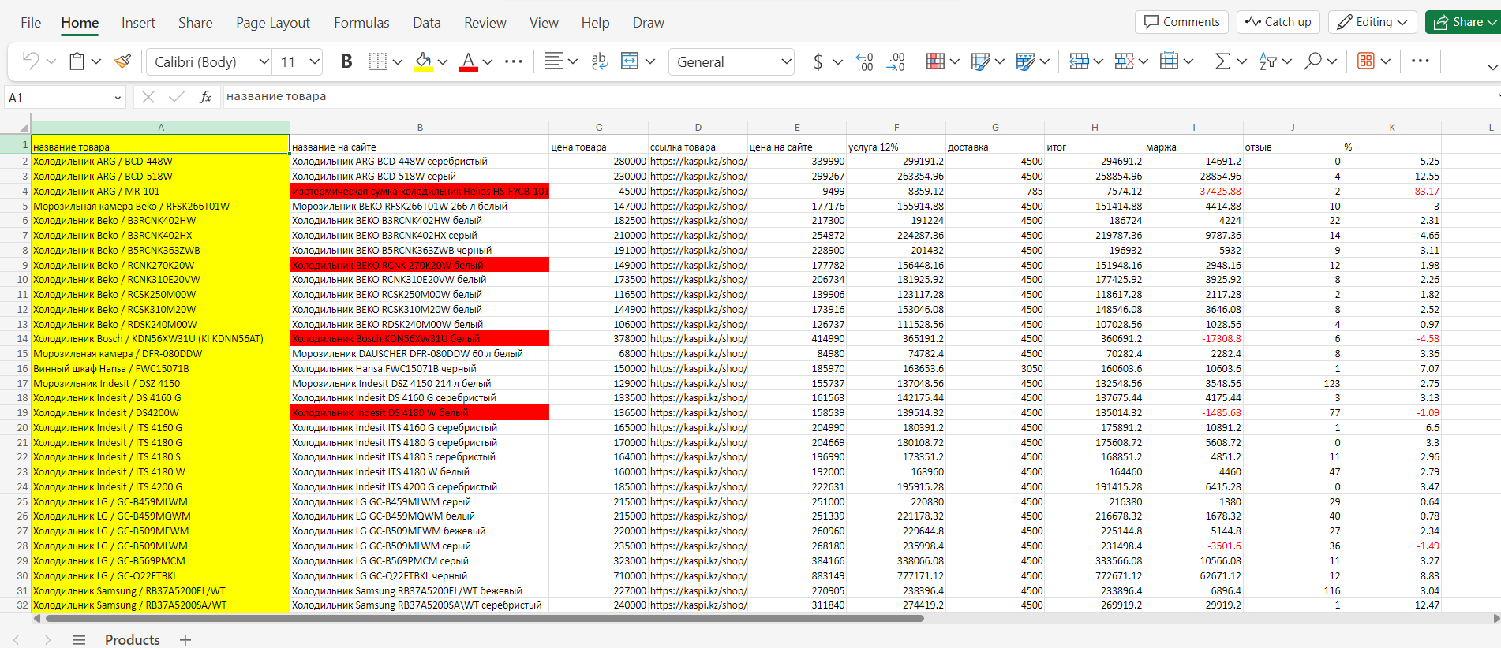Select the Format Painter brush
This screenshot has height=648, width=1501.
122,61
